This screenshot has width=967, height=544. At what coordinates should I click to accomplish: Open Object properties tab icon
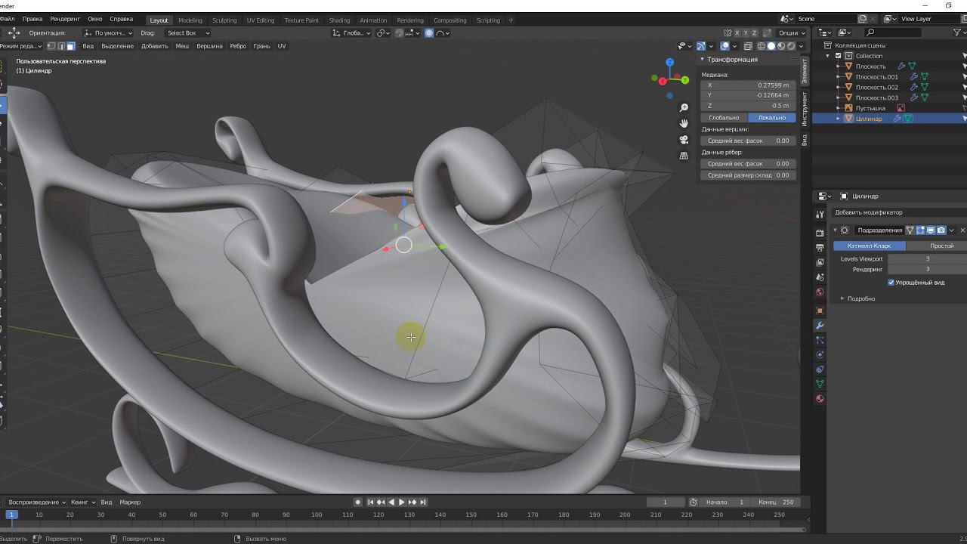pyautogui.click(x=820, y=311)
